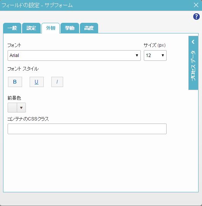This screenshot has width=202, height=206.
Task: Click the フォント スタイル label
Action: (x=23, y=69)
